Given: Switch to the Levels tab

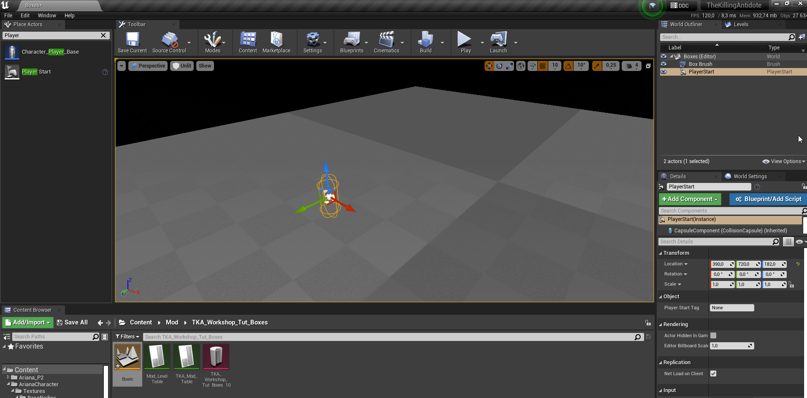Looking at the screenshot, I should (x=741, y=25).
